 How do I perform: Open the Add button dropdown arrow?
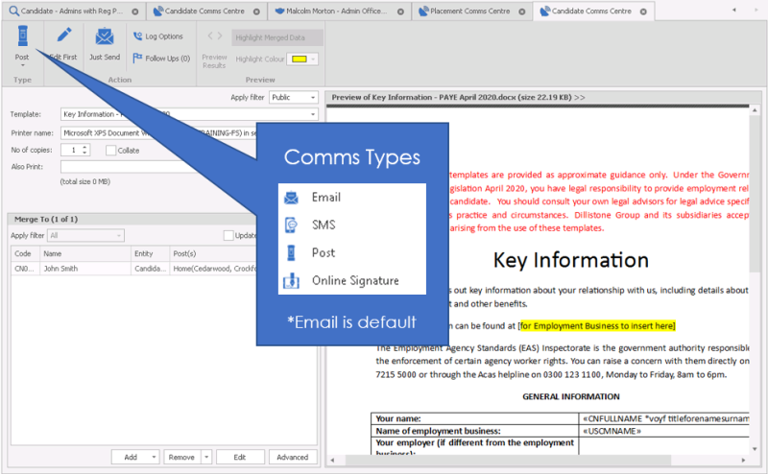click(155, 458)
